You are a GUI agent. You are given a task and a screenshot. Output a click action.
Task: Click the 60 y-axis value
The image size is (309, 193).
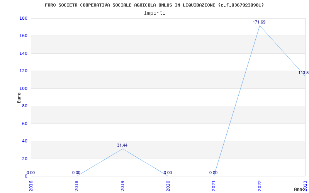[x=25, y=124]
